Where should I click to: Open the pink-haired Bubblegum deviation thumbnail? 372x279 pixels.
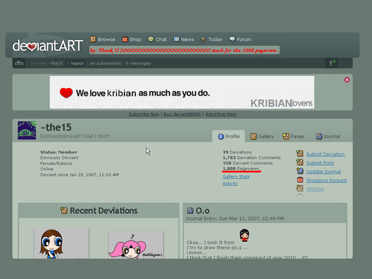coord(136,245)
